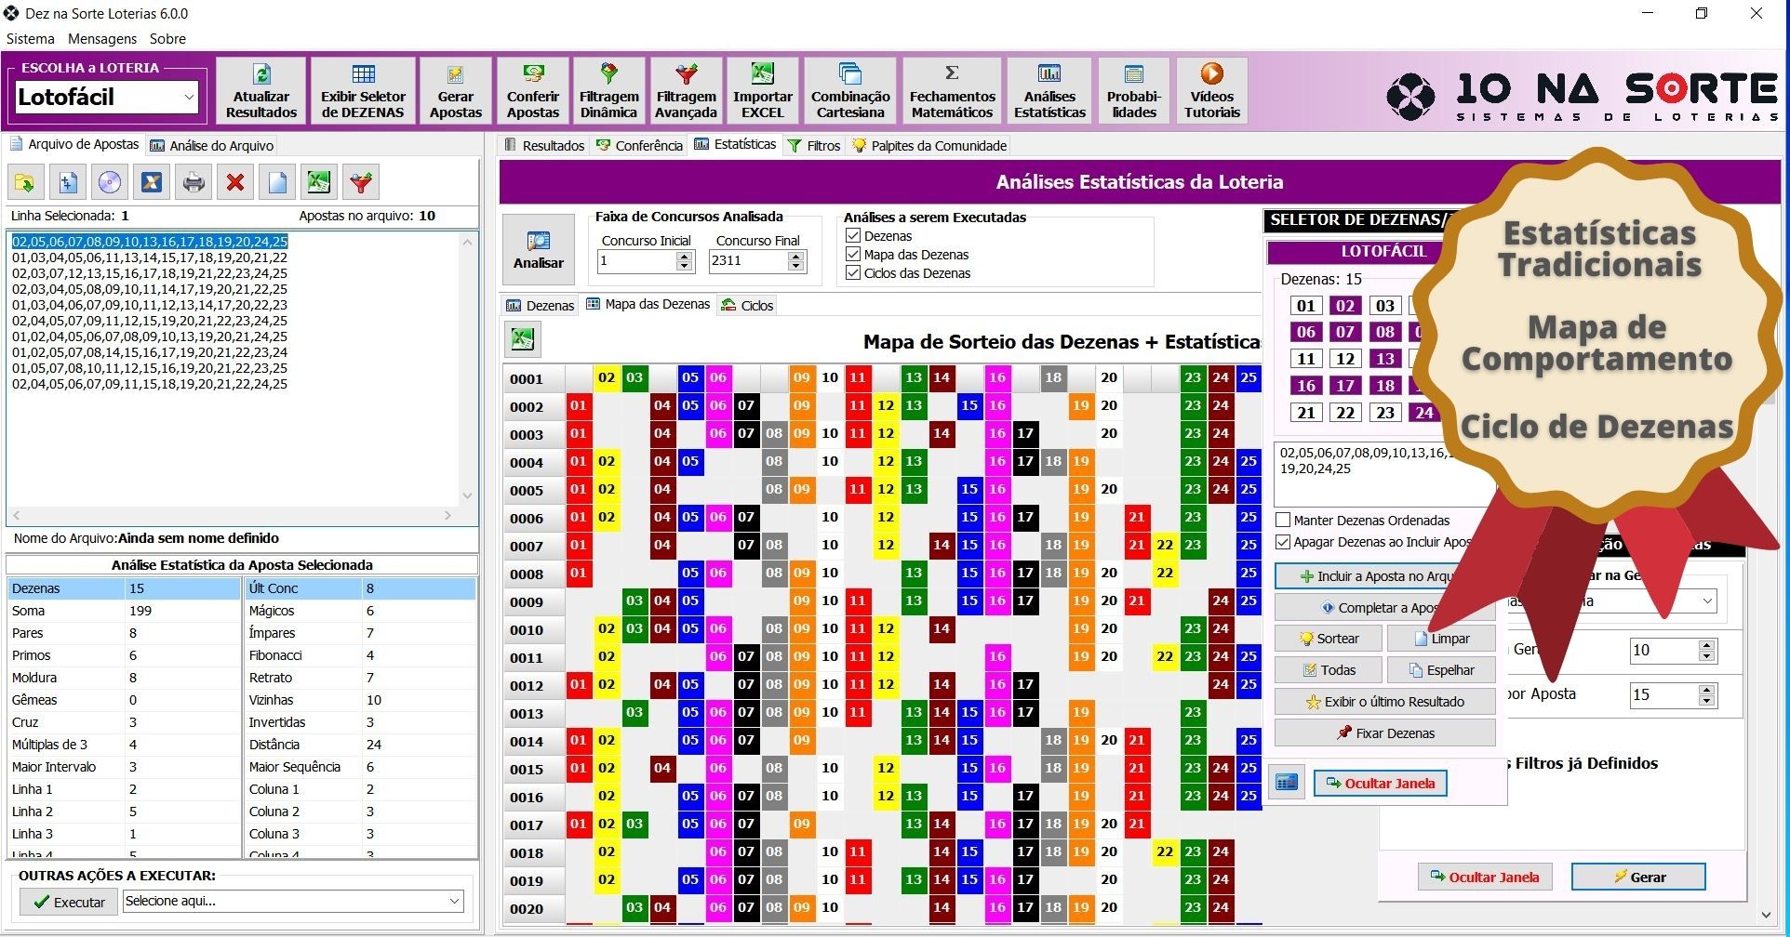This screenshot has height=937, width=1790.
Task: Switch to the Resultados tab
Action: click(x=544, y=146)
